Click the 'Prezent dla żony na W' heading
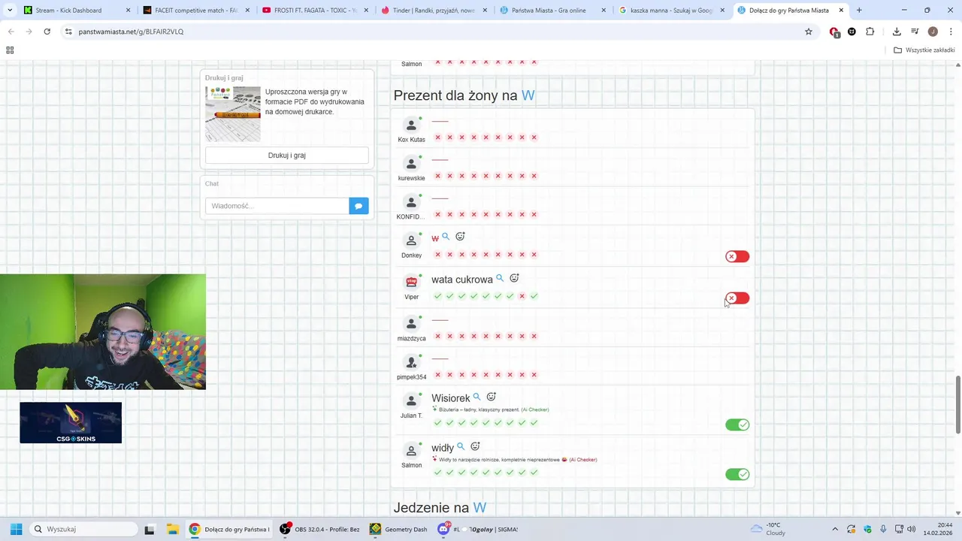Screen dimensions: 962x541 point(464,95)
